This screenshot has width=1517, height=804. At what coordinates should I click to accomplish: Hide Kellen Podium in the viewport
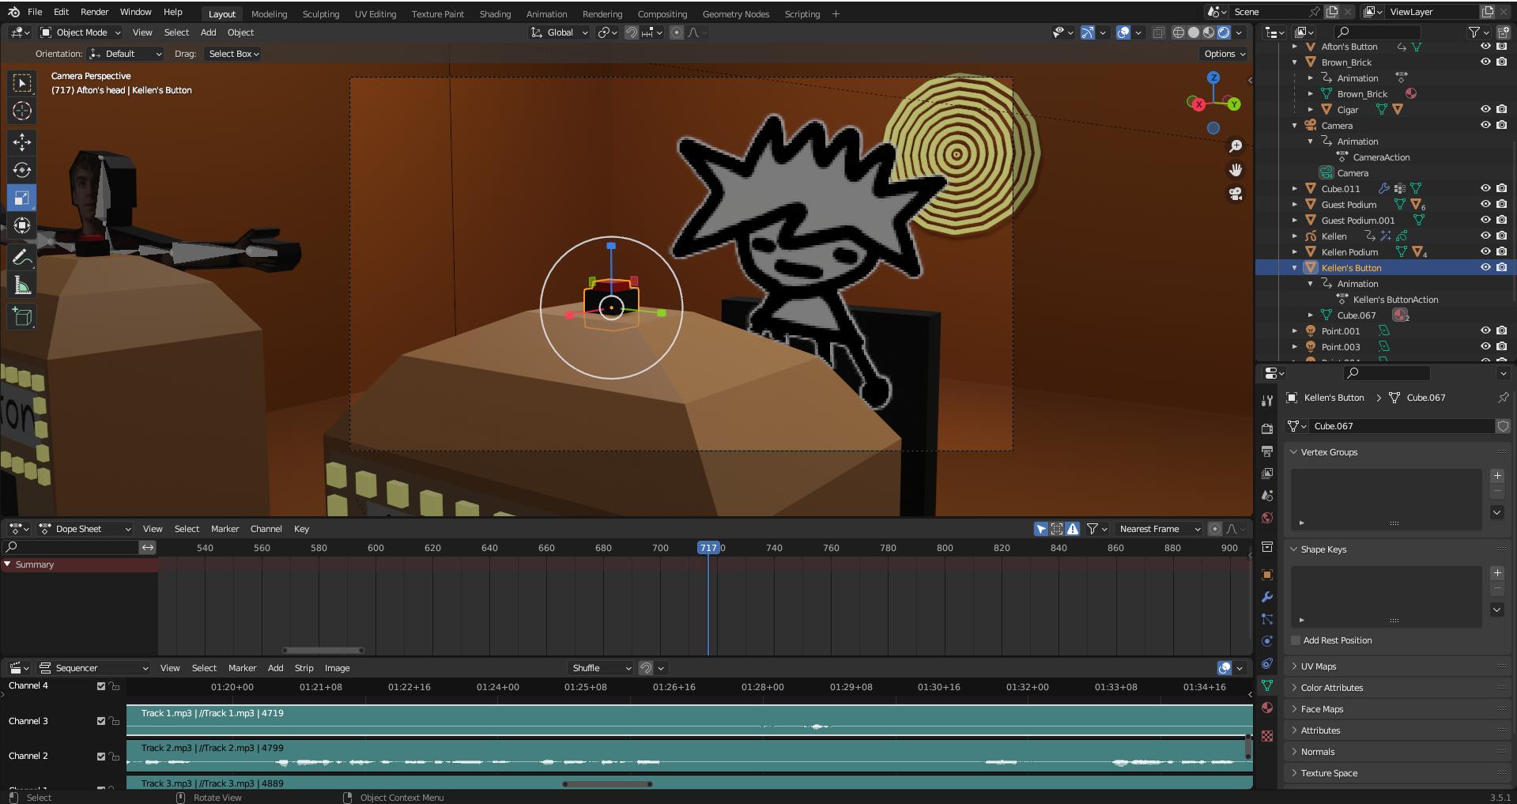point(1486,251)
